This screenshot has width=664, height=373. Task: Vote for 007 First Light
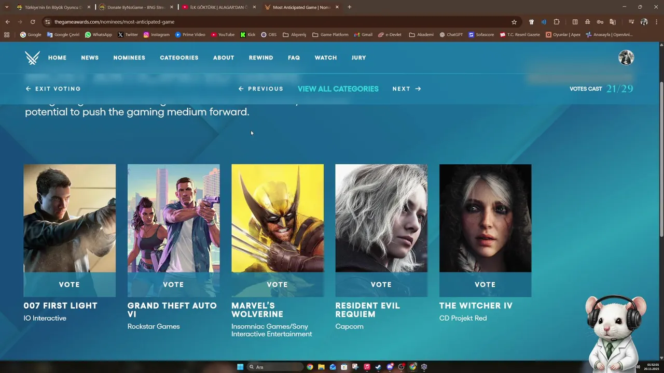[70, 284]
